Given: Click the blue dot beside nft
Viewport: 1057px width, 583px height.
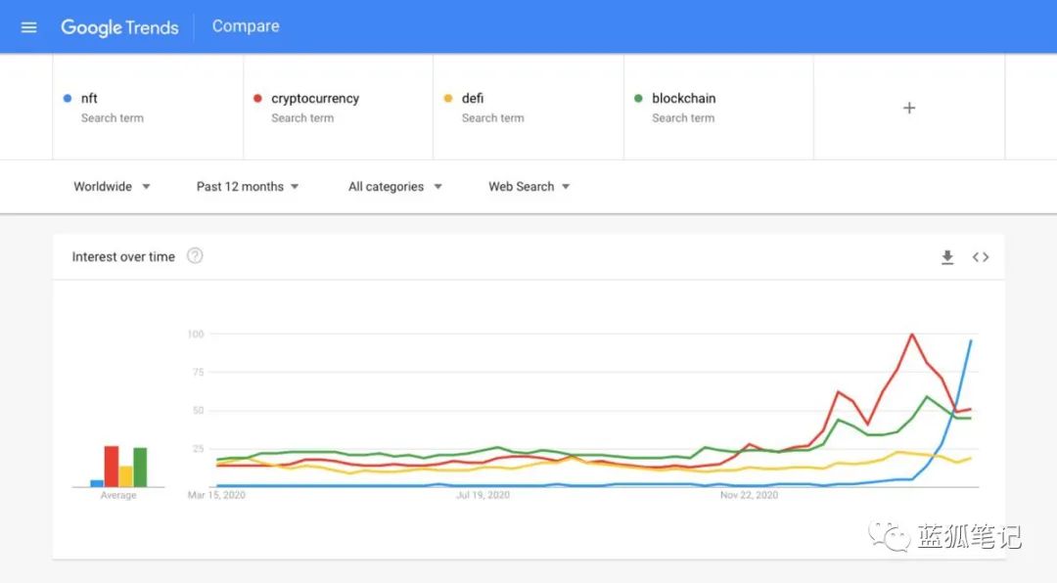Looking at the screenshot, I should coord(68,99).
